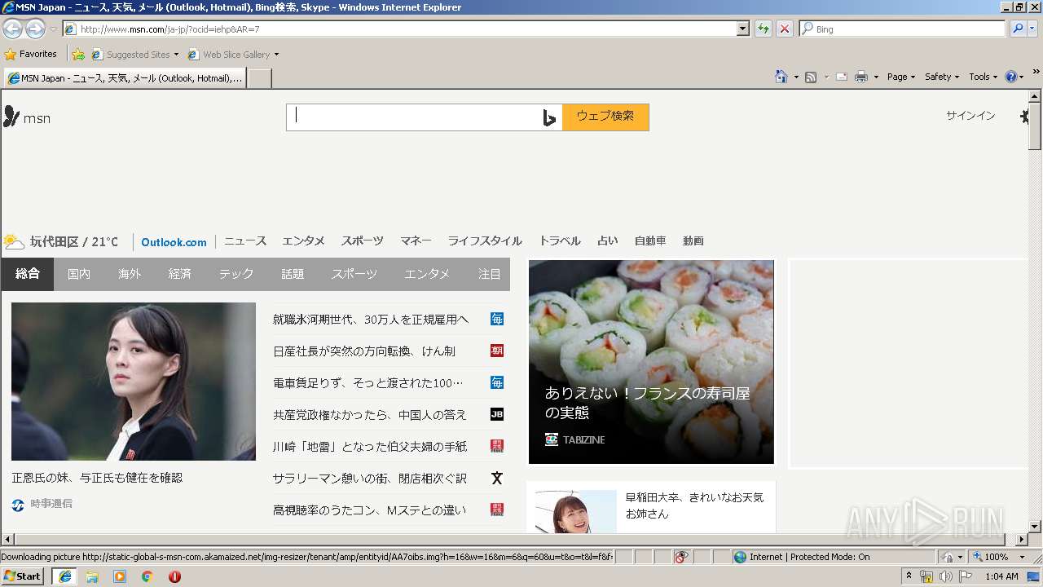Viewport: 1043px width, 587px height.
Task: Select the 注目 news tab
Action: 490,274
